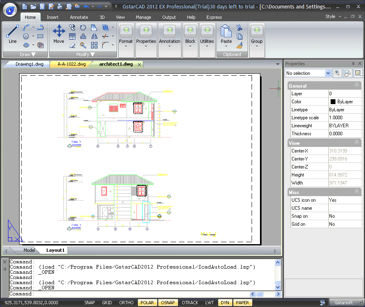Select the Erase tool
The image size is (365, 307).
72,45
